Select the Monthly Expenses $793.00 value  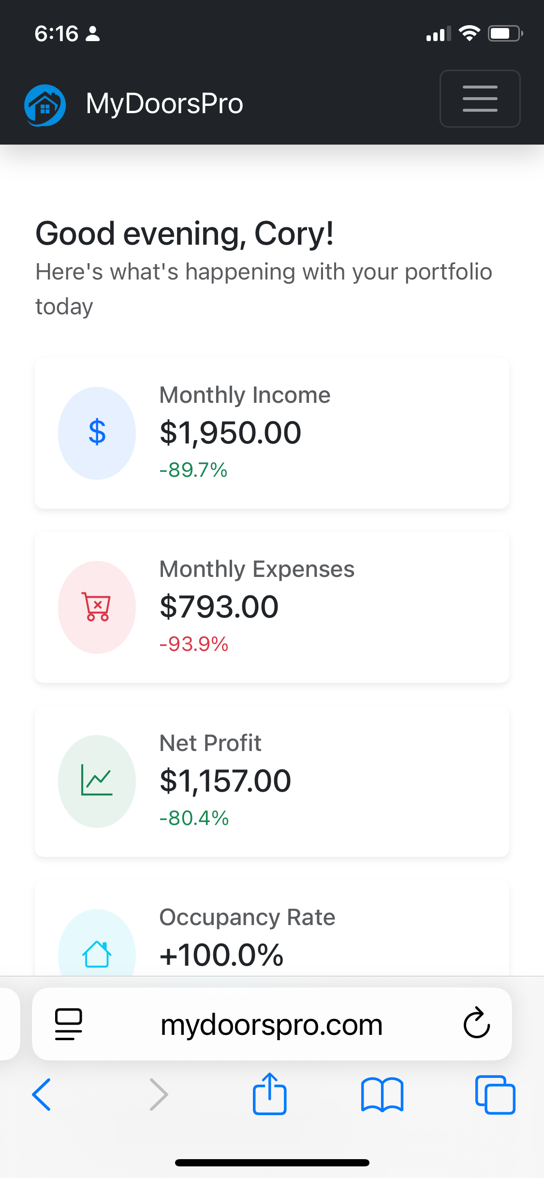tap(219, 607)
